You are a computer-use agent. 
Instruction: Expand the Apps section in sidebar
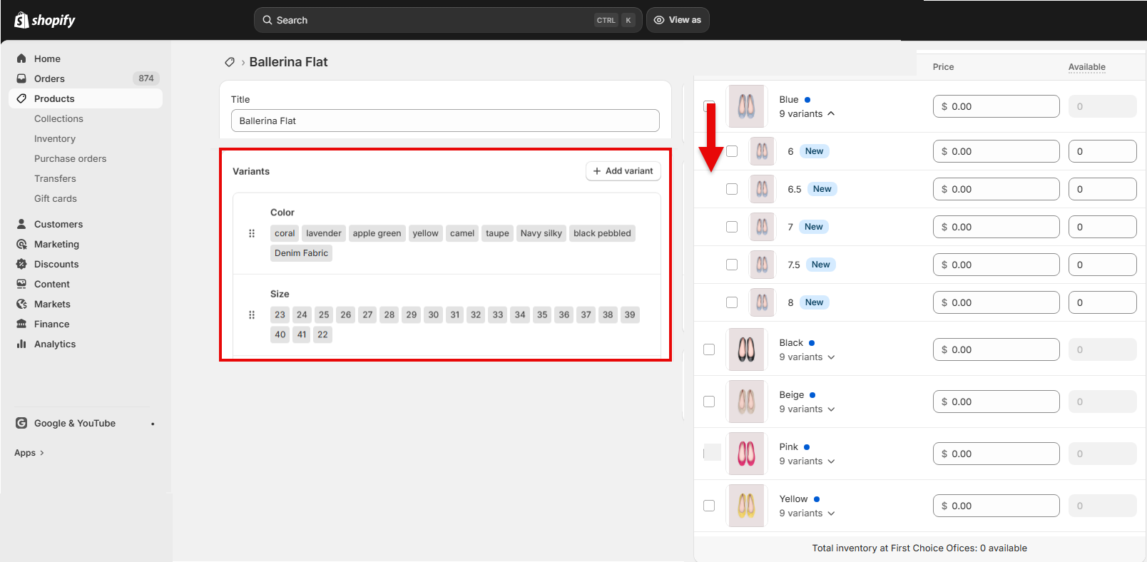pos(29,453)
